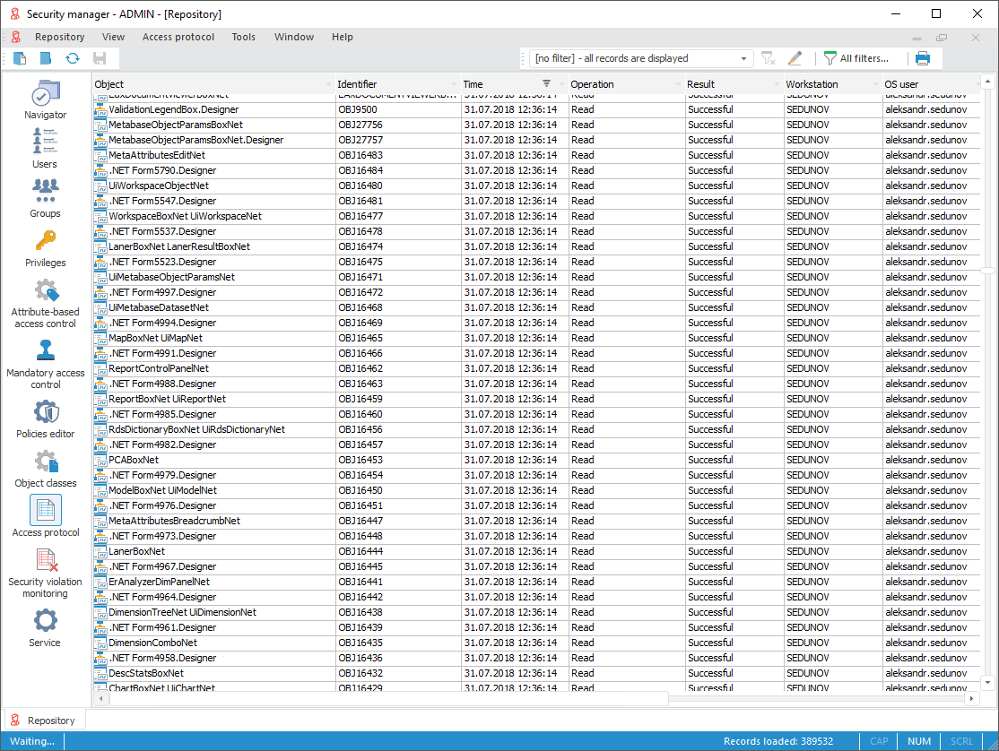Click the edit filter pencil icon
Image resolution: width=999 pixels, height=751 pixels.
pyautogui.click(x=795, y=58)
